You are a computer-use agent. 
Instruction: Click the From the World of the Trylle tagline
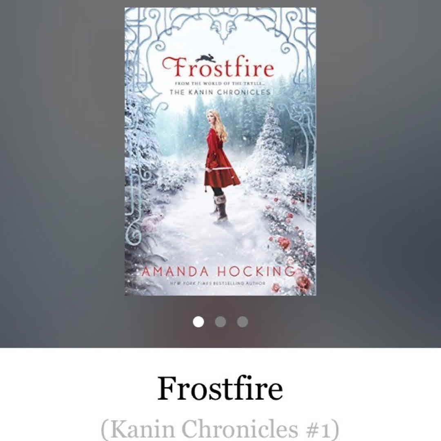pyautogui.click(x=220, y=84)
